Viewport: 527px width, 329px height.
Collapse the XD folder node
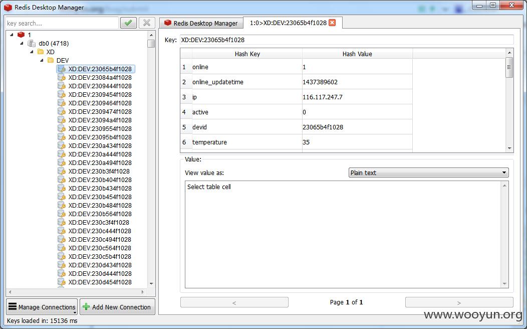click(32, 52)
